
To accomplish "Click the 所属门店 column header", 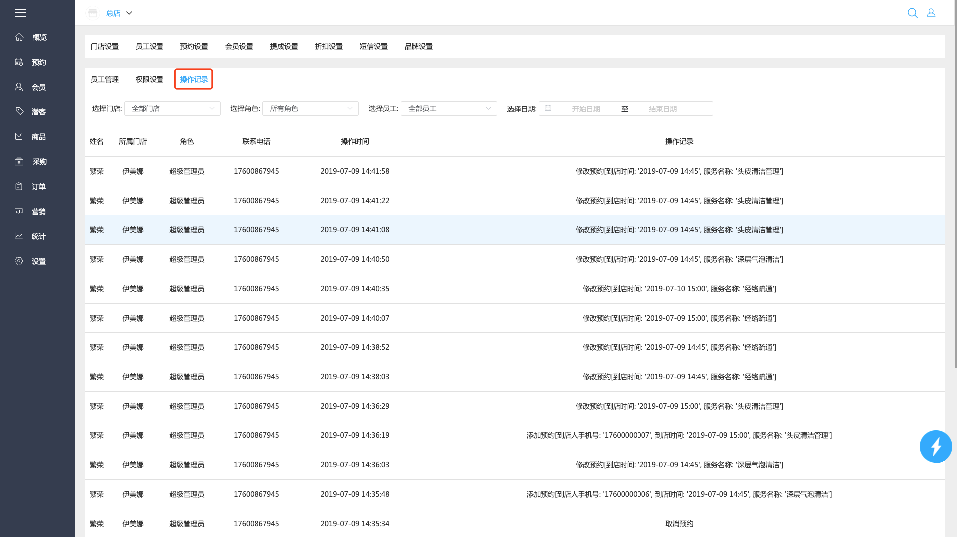I will pyautogui.click(x=133, y=141).
